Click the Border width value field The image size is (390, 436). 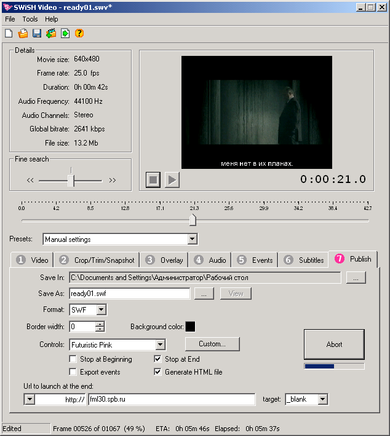pyautogui.click(x=82, y=327)
